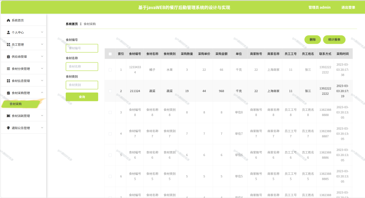365x198 pixels.
Task: Check the row checkbox for index 1
Action: (x=110, y=70)
